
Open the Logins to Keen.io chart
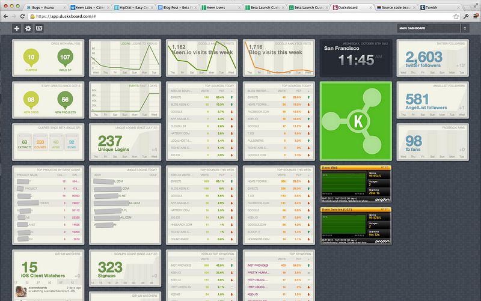click(x=125, y=58)
